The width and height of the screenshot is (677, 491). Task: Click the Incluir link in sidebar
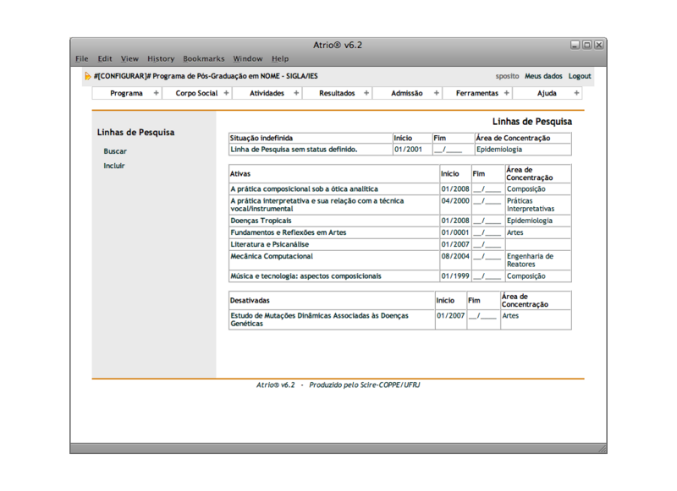pyautogui.click(x=114, y=166)
